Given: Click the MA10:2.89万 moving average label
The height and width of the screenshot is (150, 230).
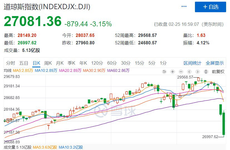Looking at the screenshot, I should pyautogui.click(x=46, y=71).
